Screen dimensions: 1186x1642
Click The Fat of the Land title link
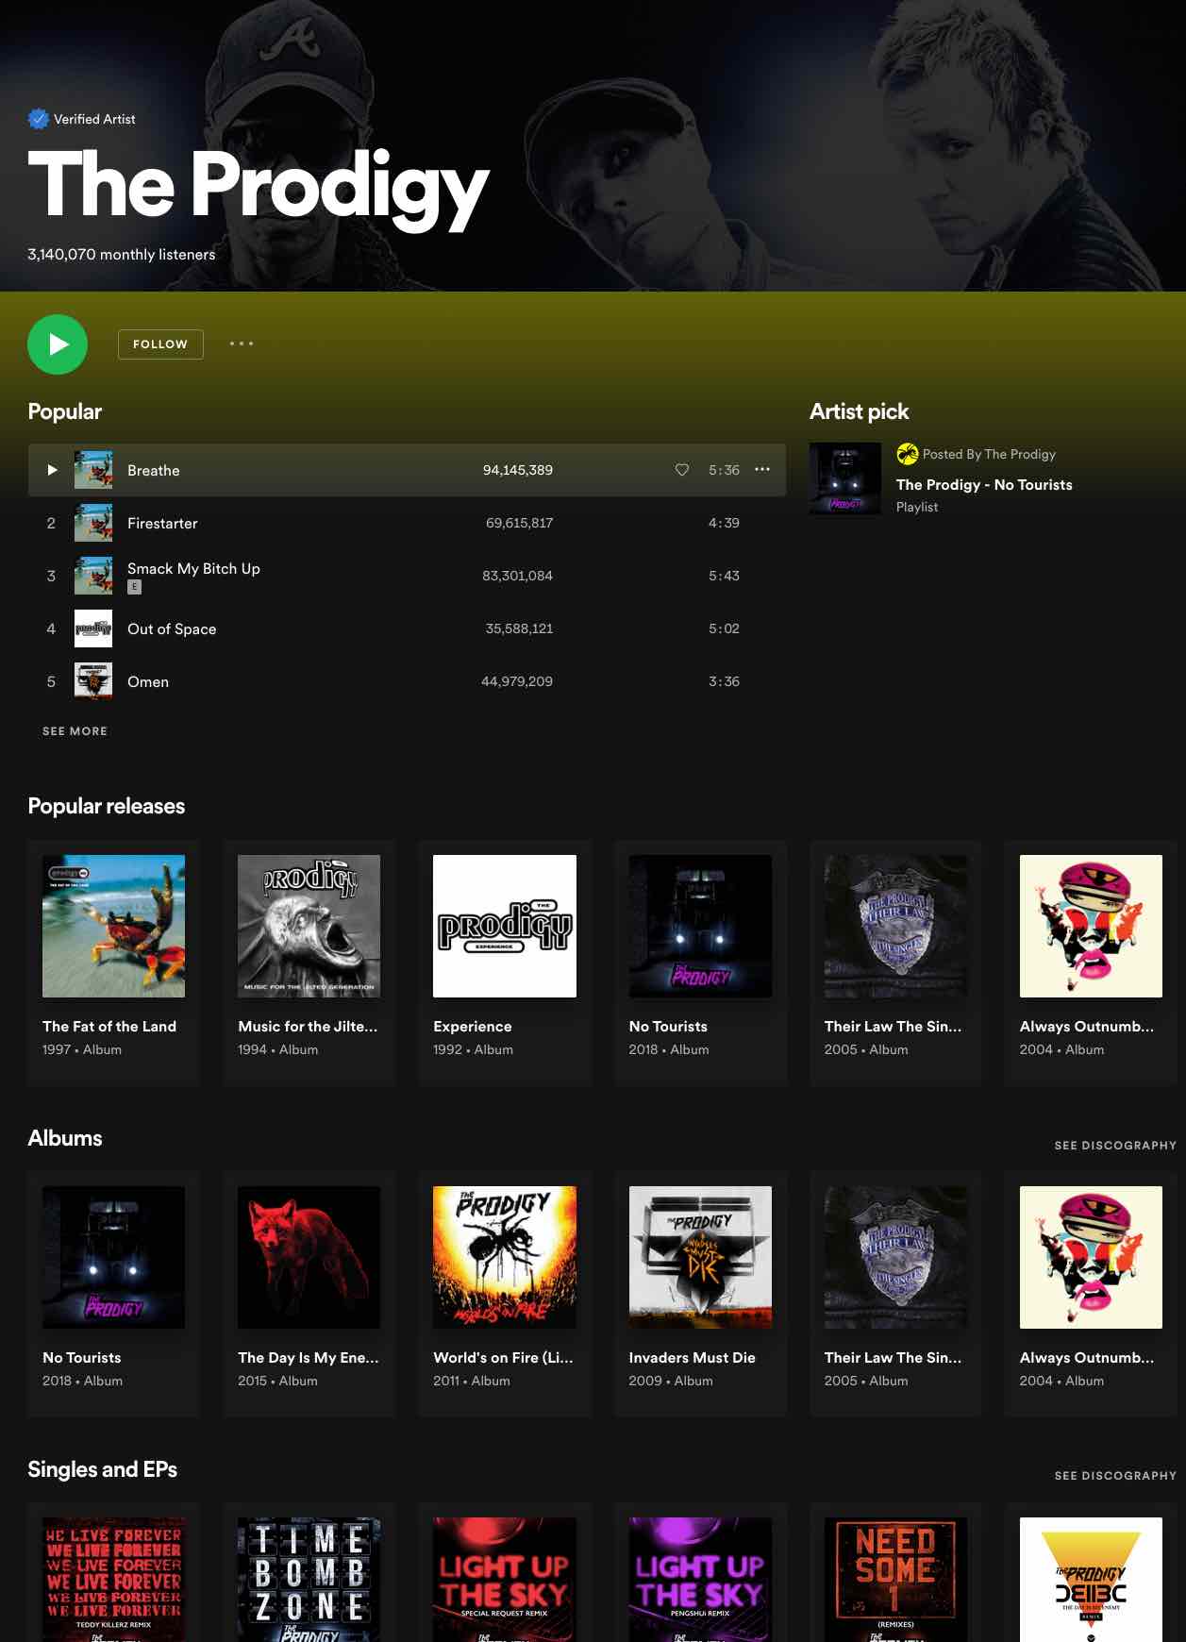point(109,1026)
